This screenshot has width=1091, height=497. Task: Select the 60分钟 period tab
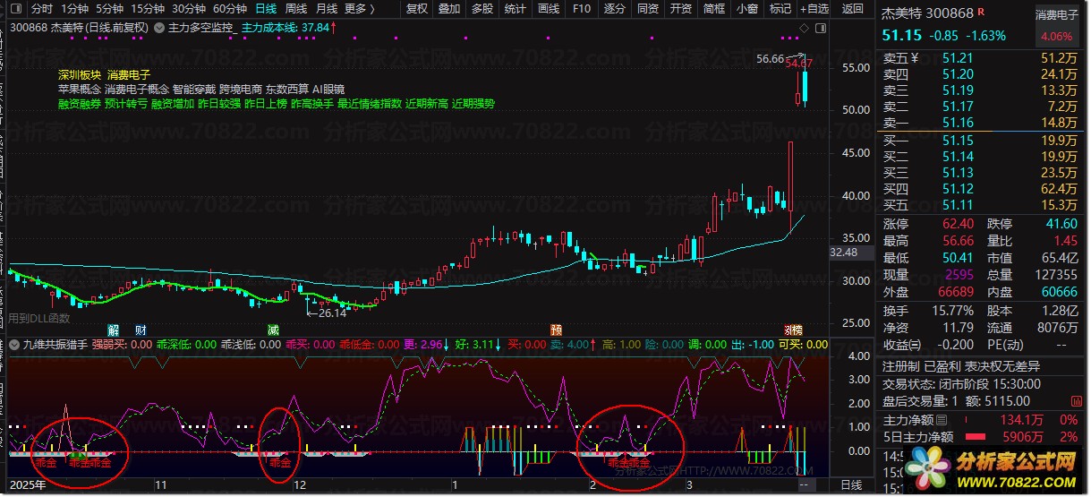(x=230, y=9)
